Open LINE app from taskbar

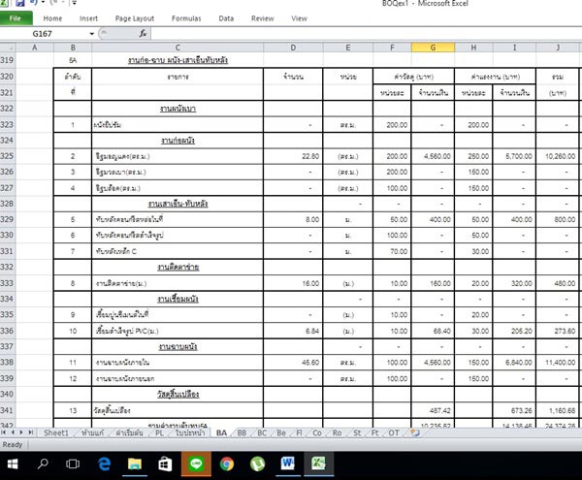coord(196,464)
